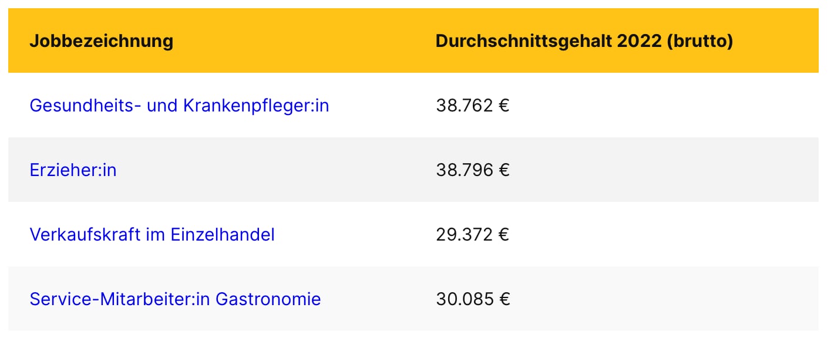The width and height of the screenshot is (834, 338).
Task: Select the 30.085 € salary value
Action: [473, 299]
